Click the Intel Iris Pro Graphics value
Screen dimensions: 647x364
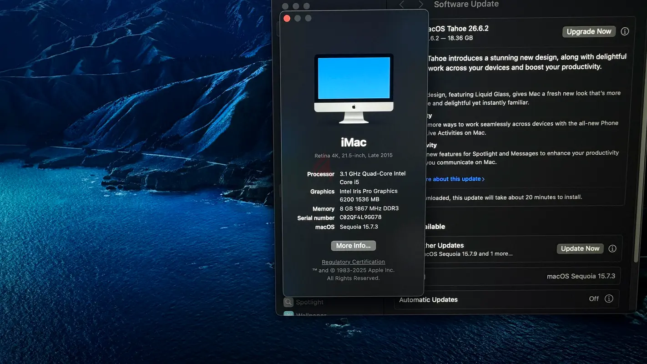pos(369,195)
